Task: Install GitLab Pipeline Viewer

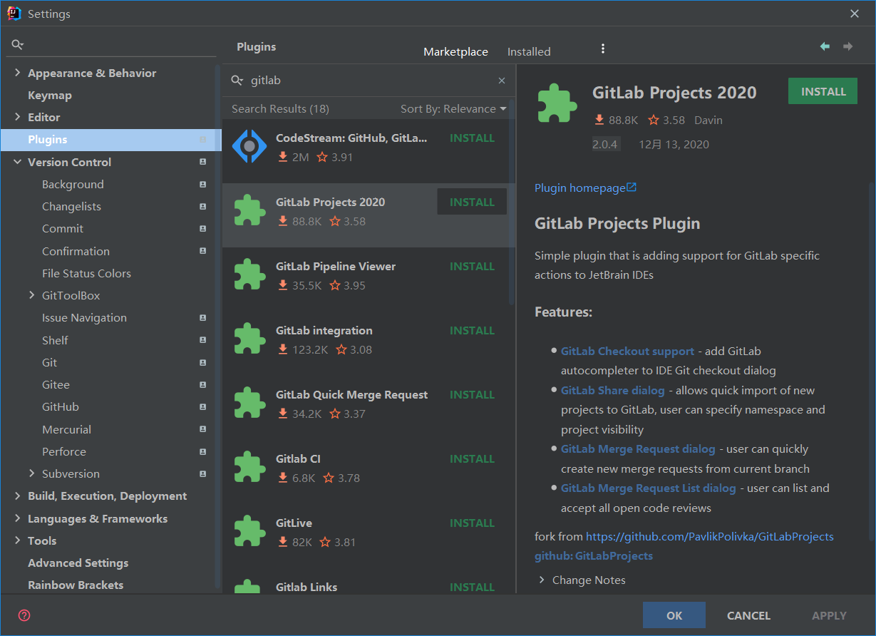Action: pyautogui.click(x=472, y=267)
